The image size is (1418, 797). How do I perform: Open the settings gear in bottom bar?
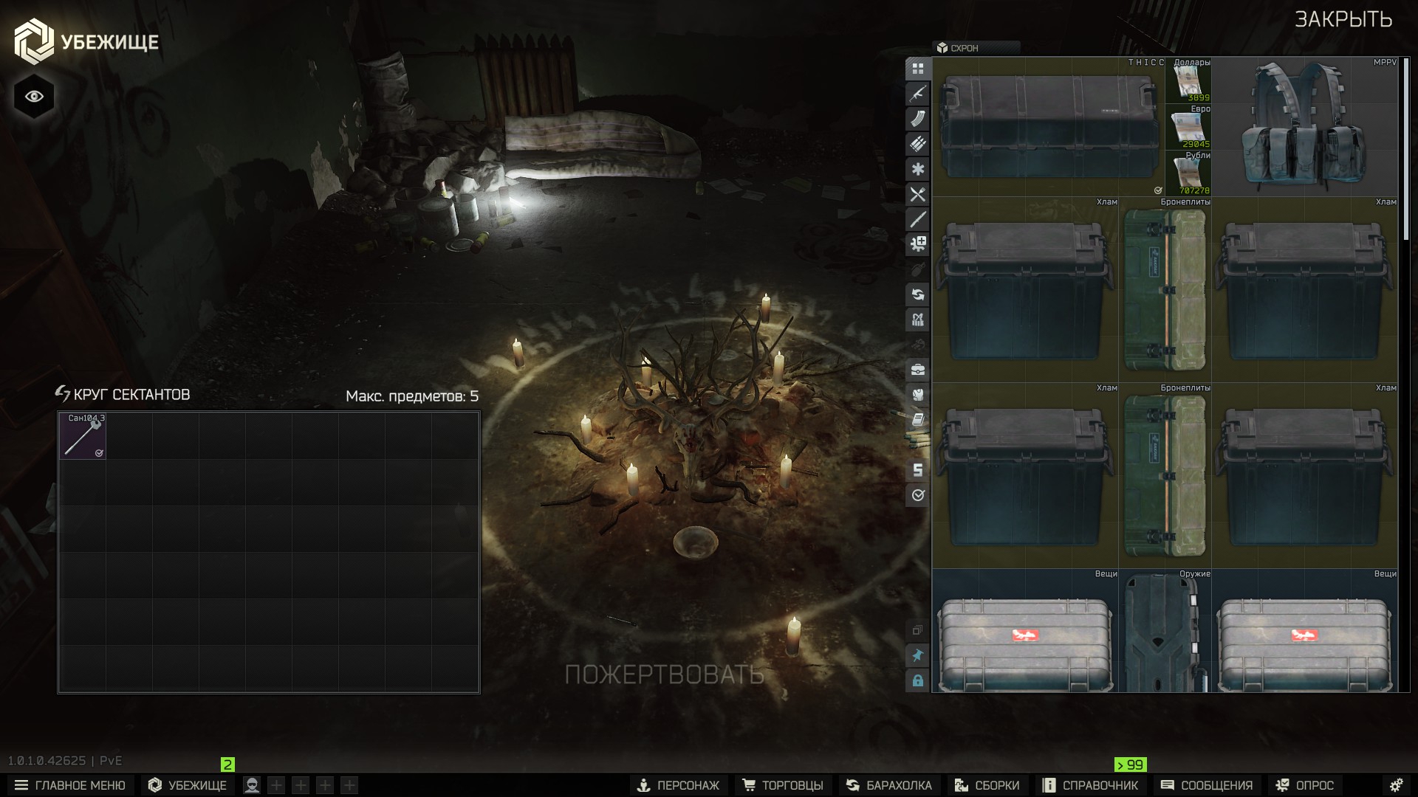[1396, 785]
